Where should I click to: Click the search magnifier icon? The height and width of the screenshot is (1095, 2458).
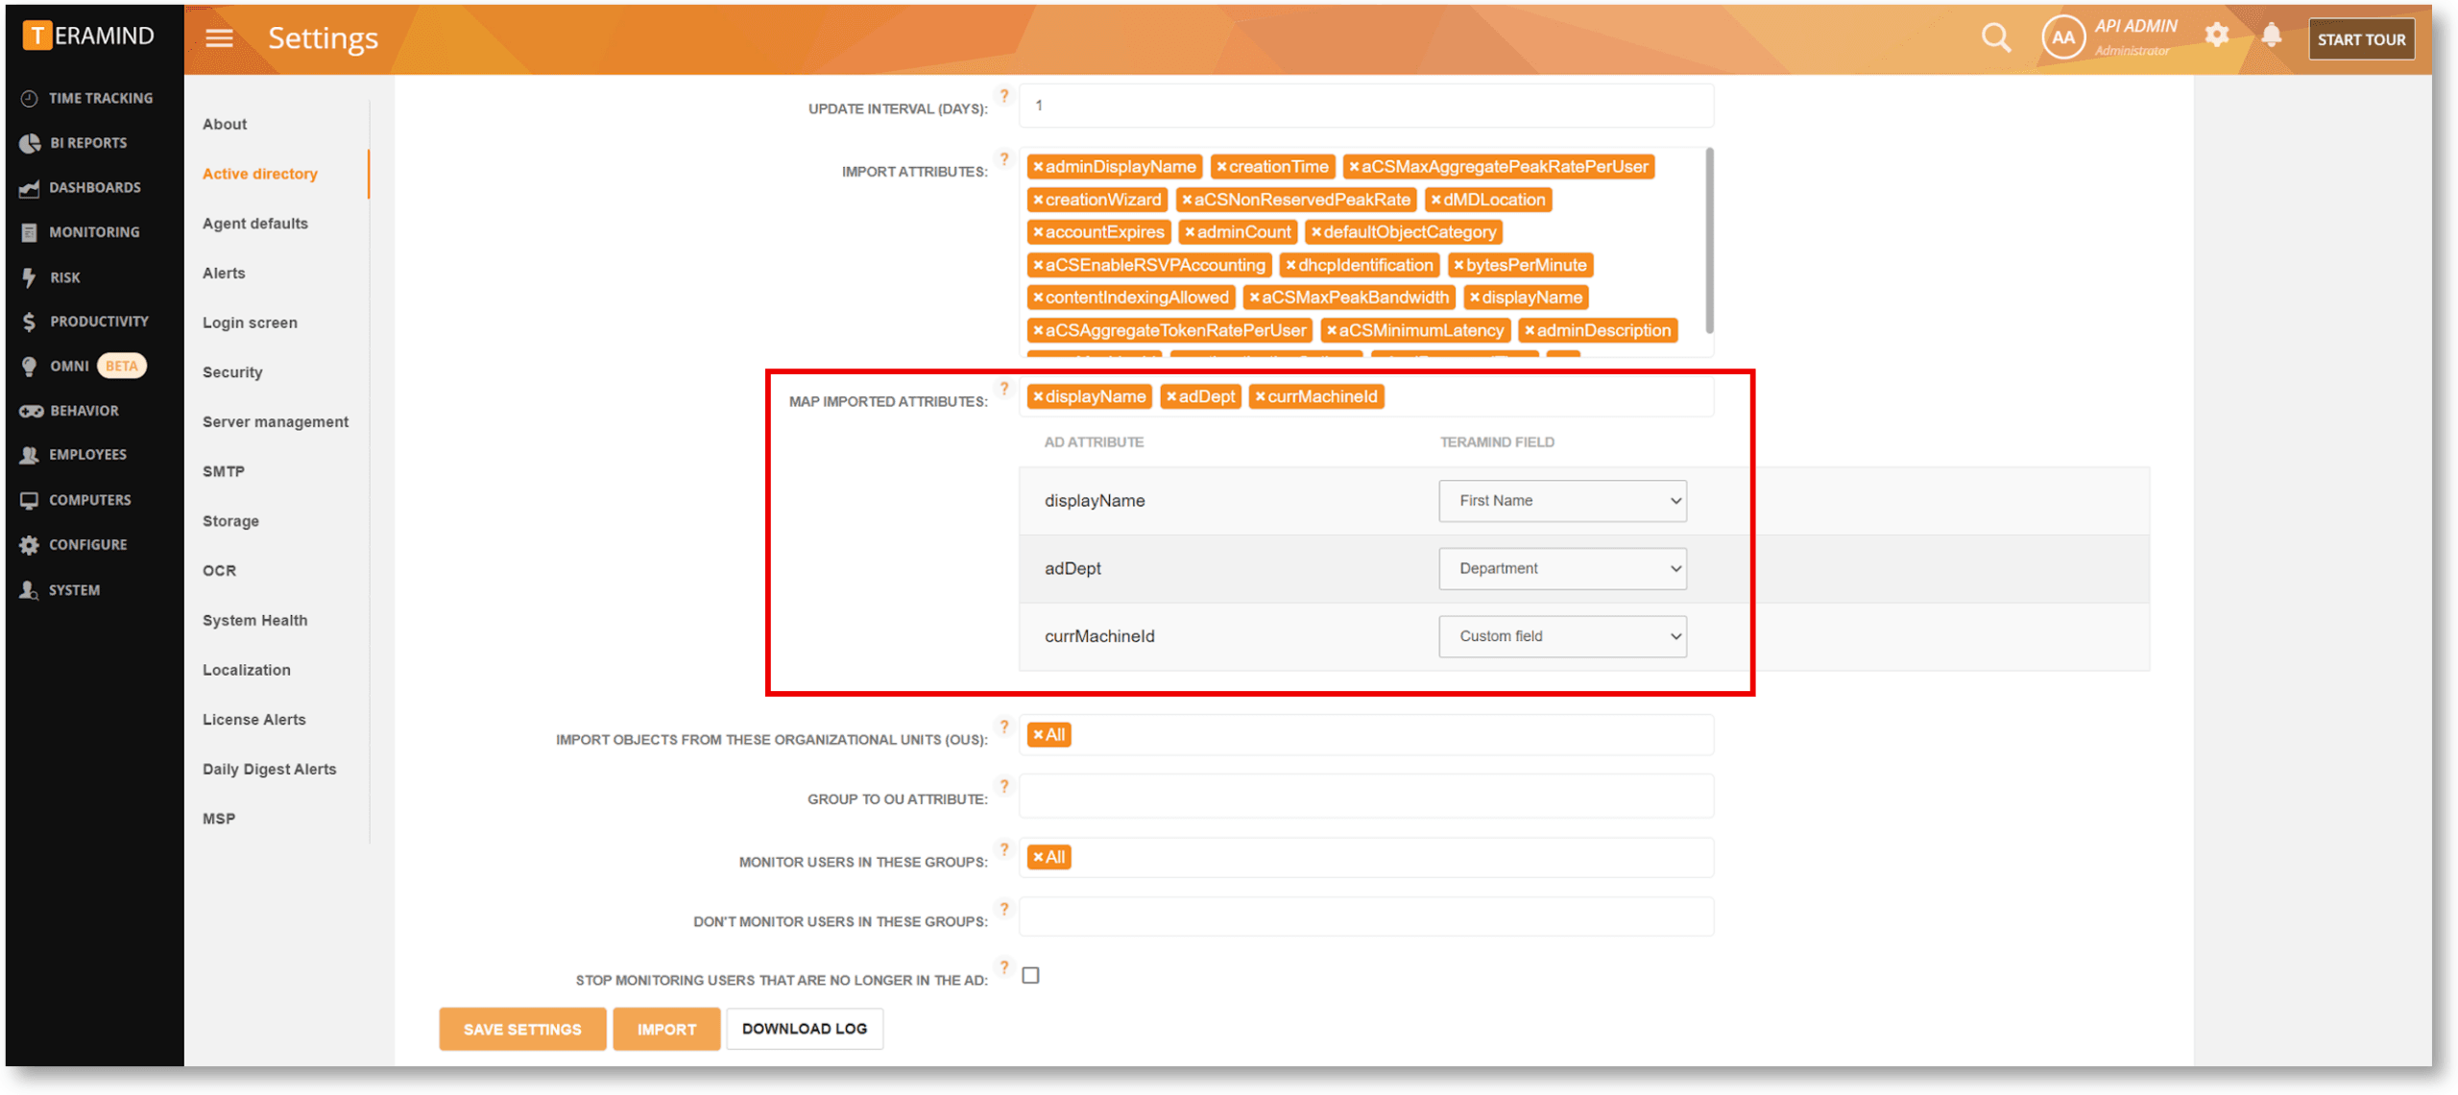tap(1995, 37)
